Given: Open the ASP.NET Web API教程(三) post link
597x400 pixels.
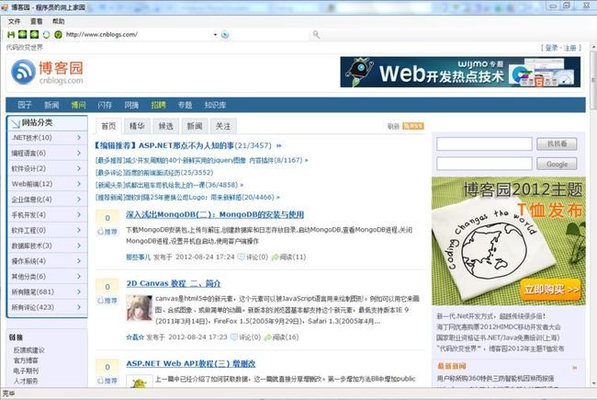Looking at the screenshot, I should (191, 363).
